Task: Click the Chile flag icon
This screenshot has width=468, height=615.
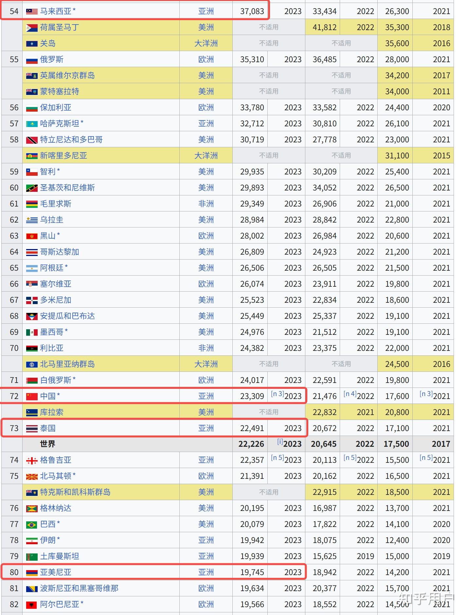Action: click(32, 172)
